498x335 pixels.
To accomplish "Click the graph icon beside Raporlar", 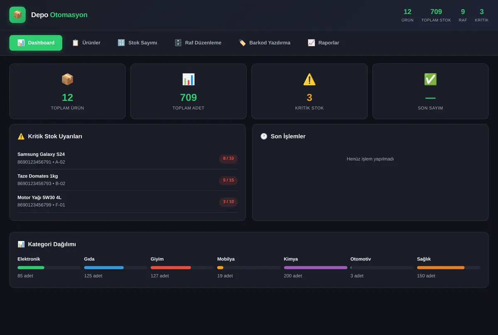I will 311,43.
